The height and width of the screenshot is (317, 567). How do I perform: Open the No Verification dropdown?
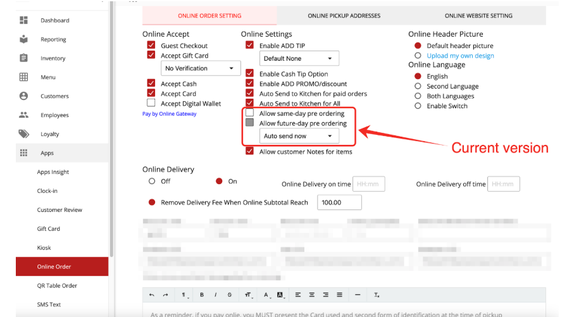(201, 68)
